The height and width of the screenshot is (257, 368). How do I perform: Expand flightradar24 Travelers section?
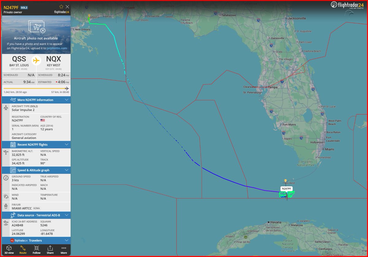point(36,240)
